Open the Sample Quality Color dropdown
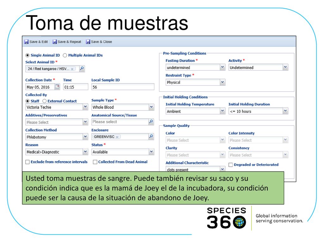This screenshot has height=243, width=324. [x=222, y=140]
